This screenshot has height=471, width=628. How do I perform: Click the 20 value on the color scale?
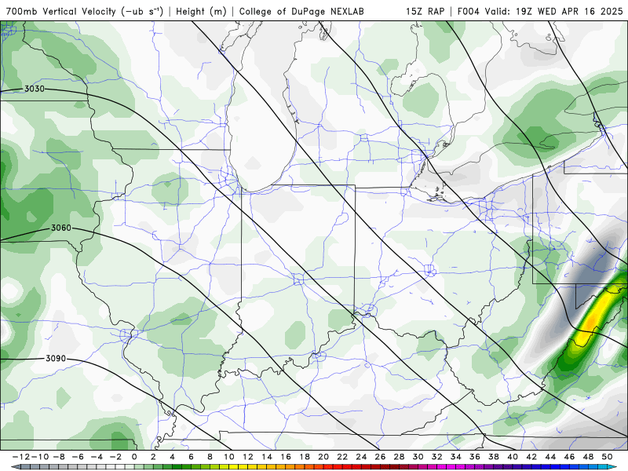[323, 457]
